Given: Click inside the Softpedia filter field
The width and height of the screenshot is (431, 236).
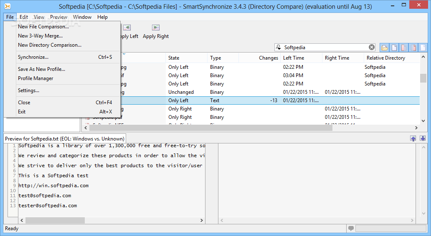Looking at the screenshot, I should point(325,47).
